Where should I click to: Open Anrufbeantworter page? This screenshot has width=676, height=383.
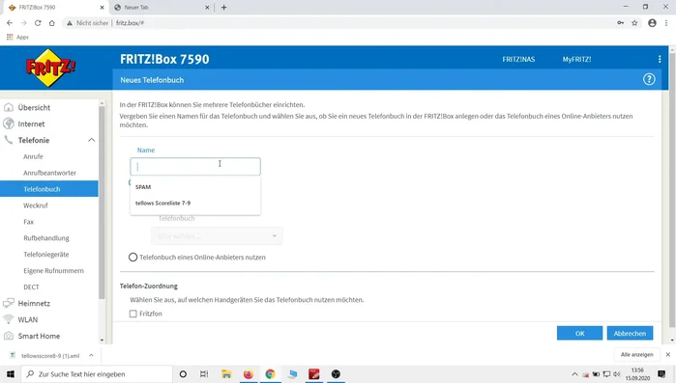point(49,173)
